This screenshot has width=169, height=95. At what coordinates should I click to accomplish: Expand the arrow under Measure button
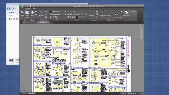tap(92, 17)
